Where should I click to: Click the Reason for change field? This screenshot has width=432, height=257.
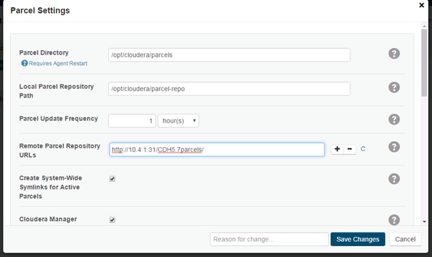[269, 239]
